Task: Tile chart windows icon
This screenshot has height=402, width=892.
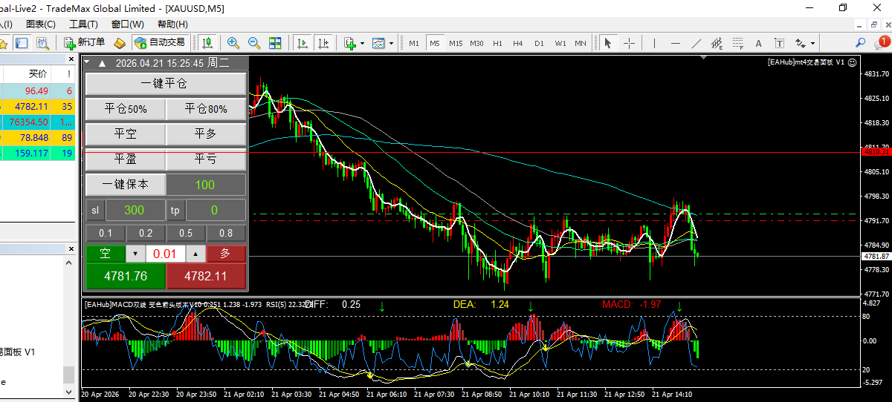Action: (x=275, y=43)
